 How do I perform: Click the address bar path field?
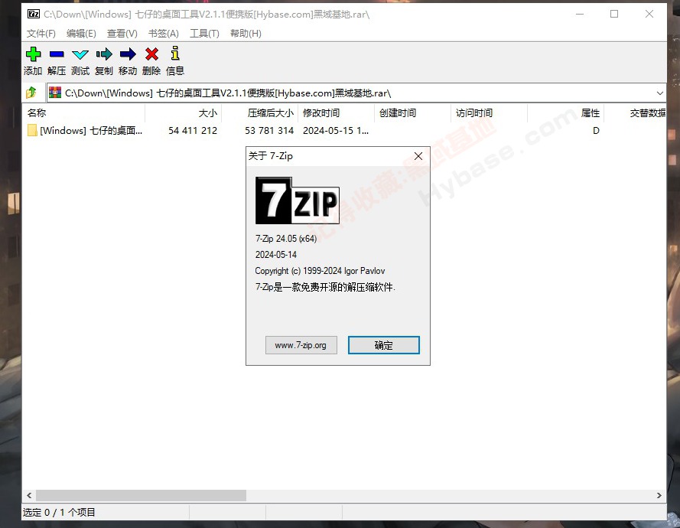(x=356, y=93)
